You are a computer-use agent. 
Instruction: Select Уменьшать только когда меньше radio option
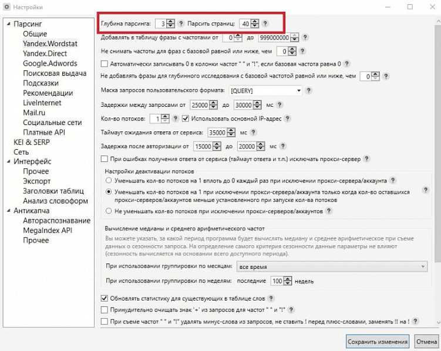pyautogui.click(x=109, y=192)
